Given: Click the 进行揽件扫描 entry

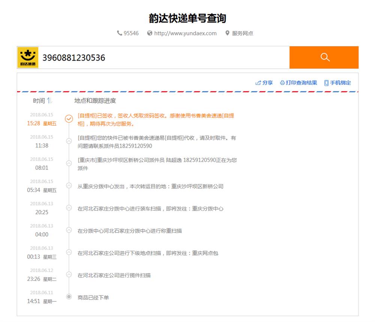Looking at the screenshot, I should coord(114,275).
